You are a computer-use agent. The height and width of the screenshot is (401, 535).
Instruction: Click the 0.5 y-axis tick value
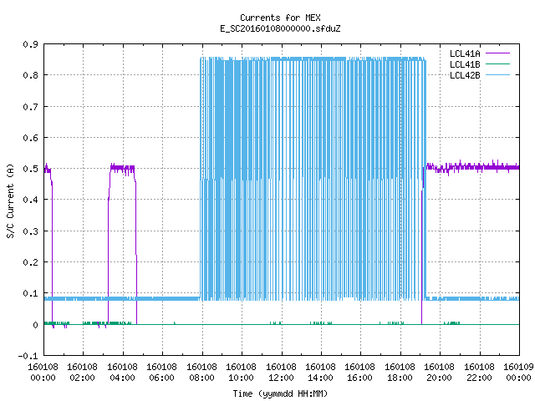(30, 169)
